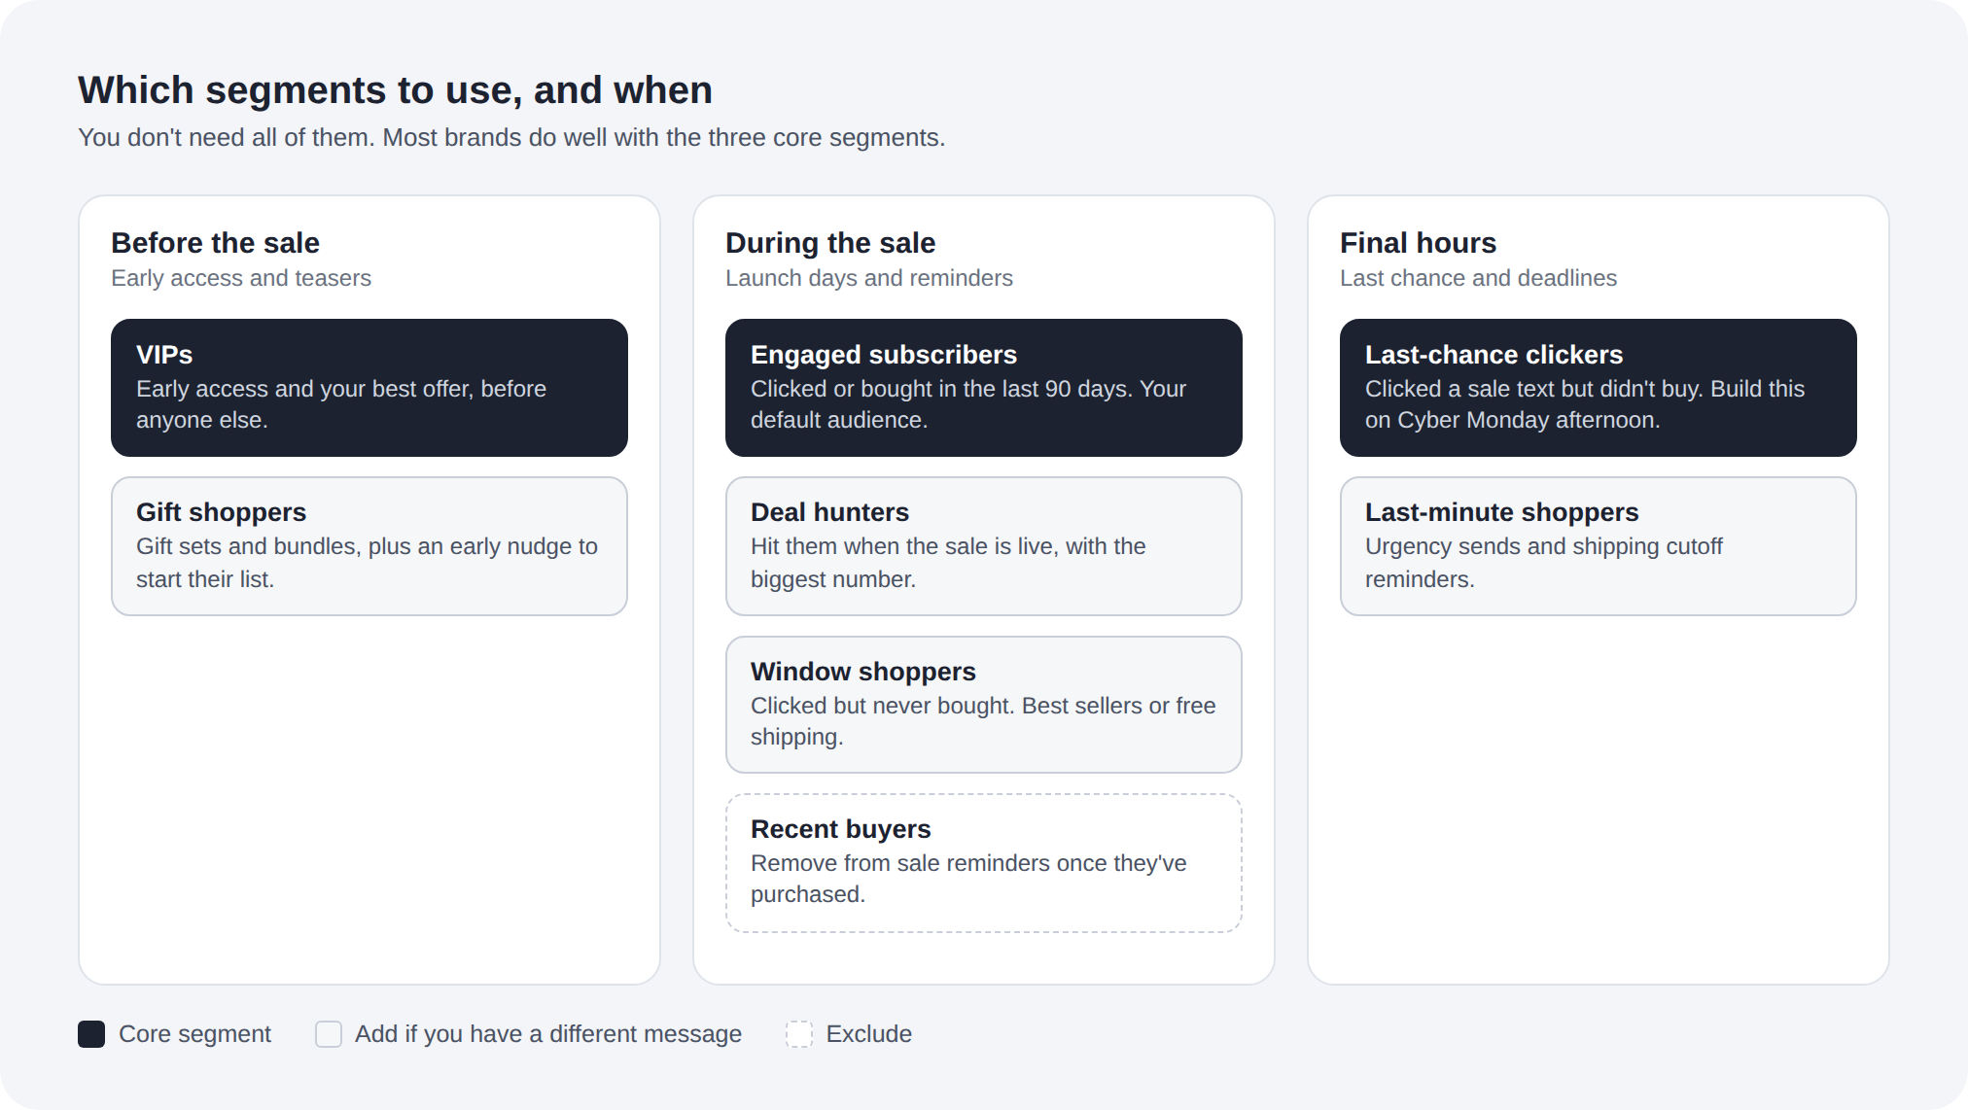The width and height of the screenshot is (1968, 1110).
Task: Click the 'Exclude' legend label
Action: click(869, 1034)
